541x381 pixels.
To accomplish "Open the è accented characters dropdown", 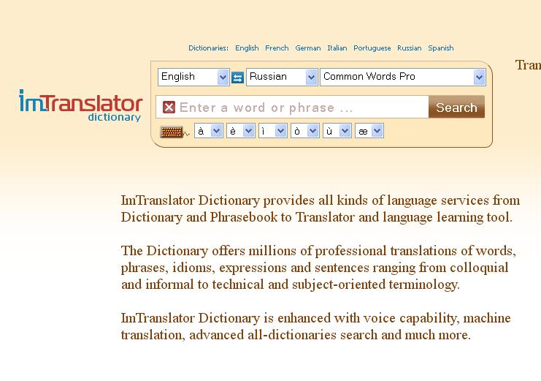I will tap(241, 131).
